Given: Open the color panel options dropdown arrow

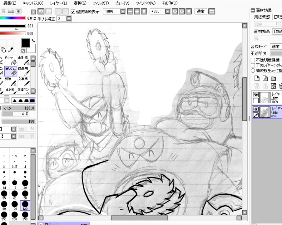Looking at the screenshot, I should point(33,12).
